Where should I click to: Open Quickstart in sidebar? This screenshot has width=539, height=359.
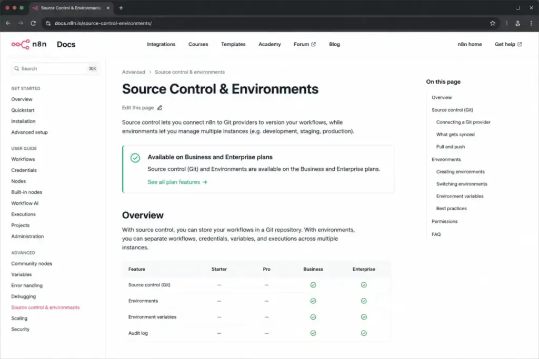[x=23, y=110]
